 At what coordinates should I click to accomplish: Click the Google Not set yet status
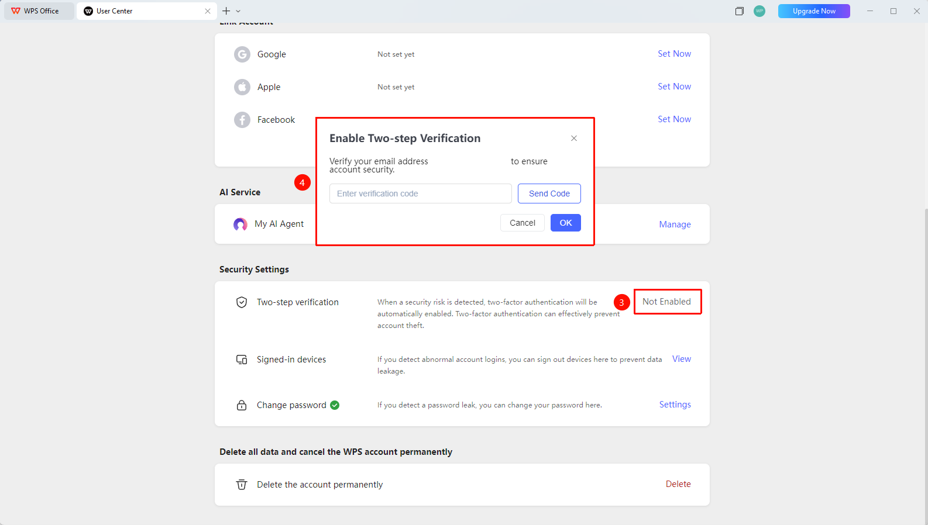tap(396, 54)
